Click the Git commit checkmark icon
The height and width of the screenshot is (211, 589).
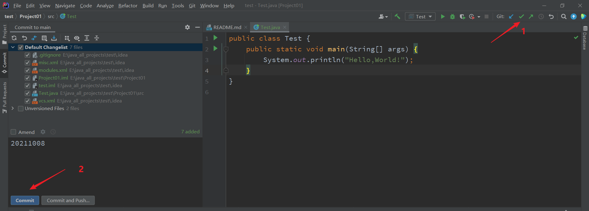click(521, 17)
